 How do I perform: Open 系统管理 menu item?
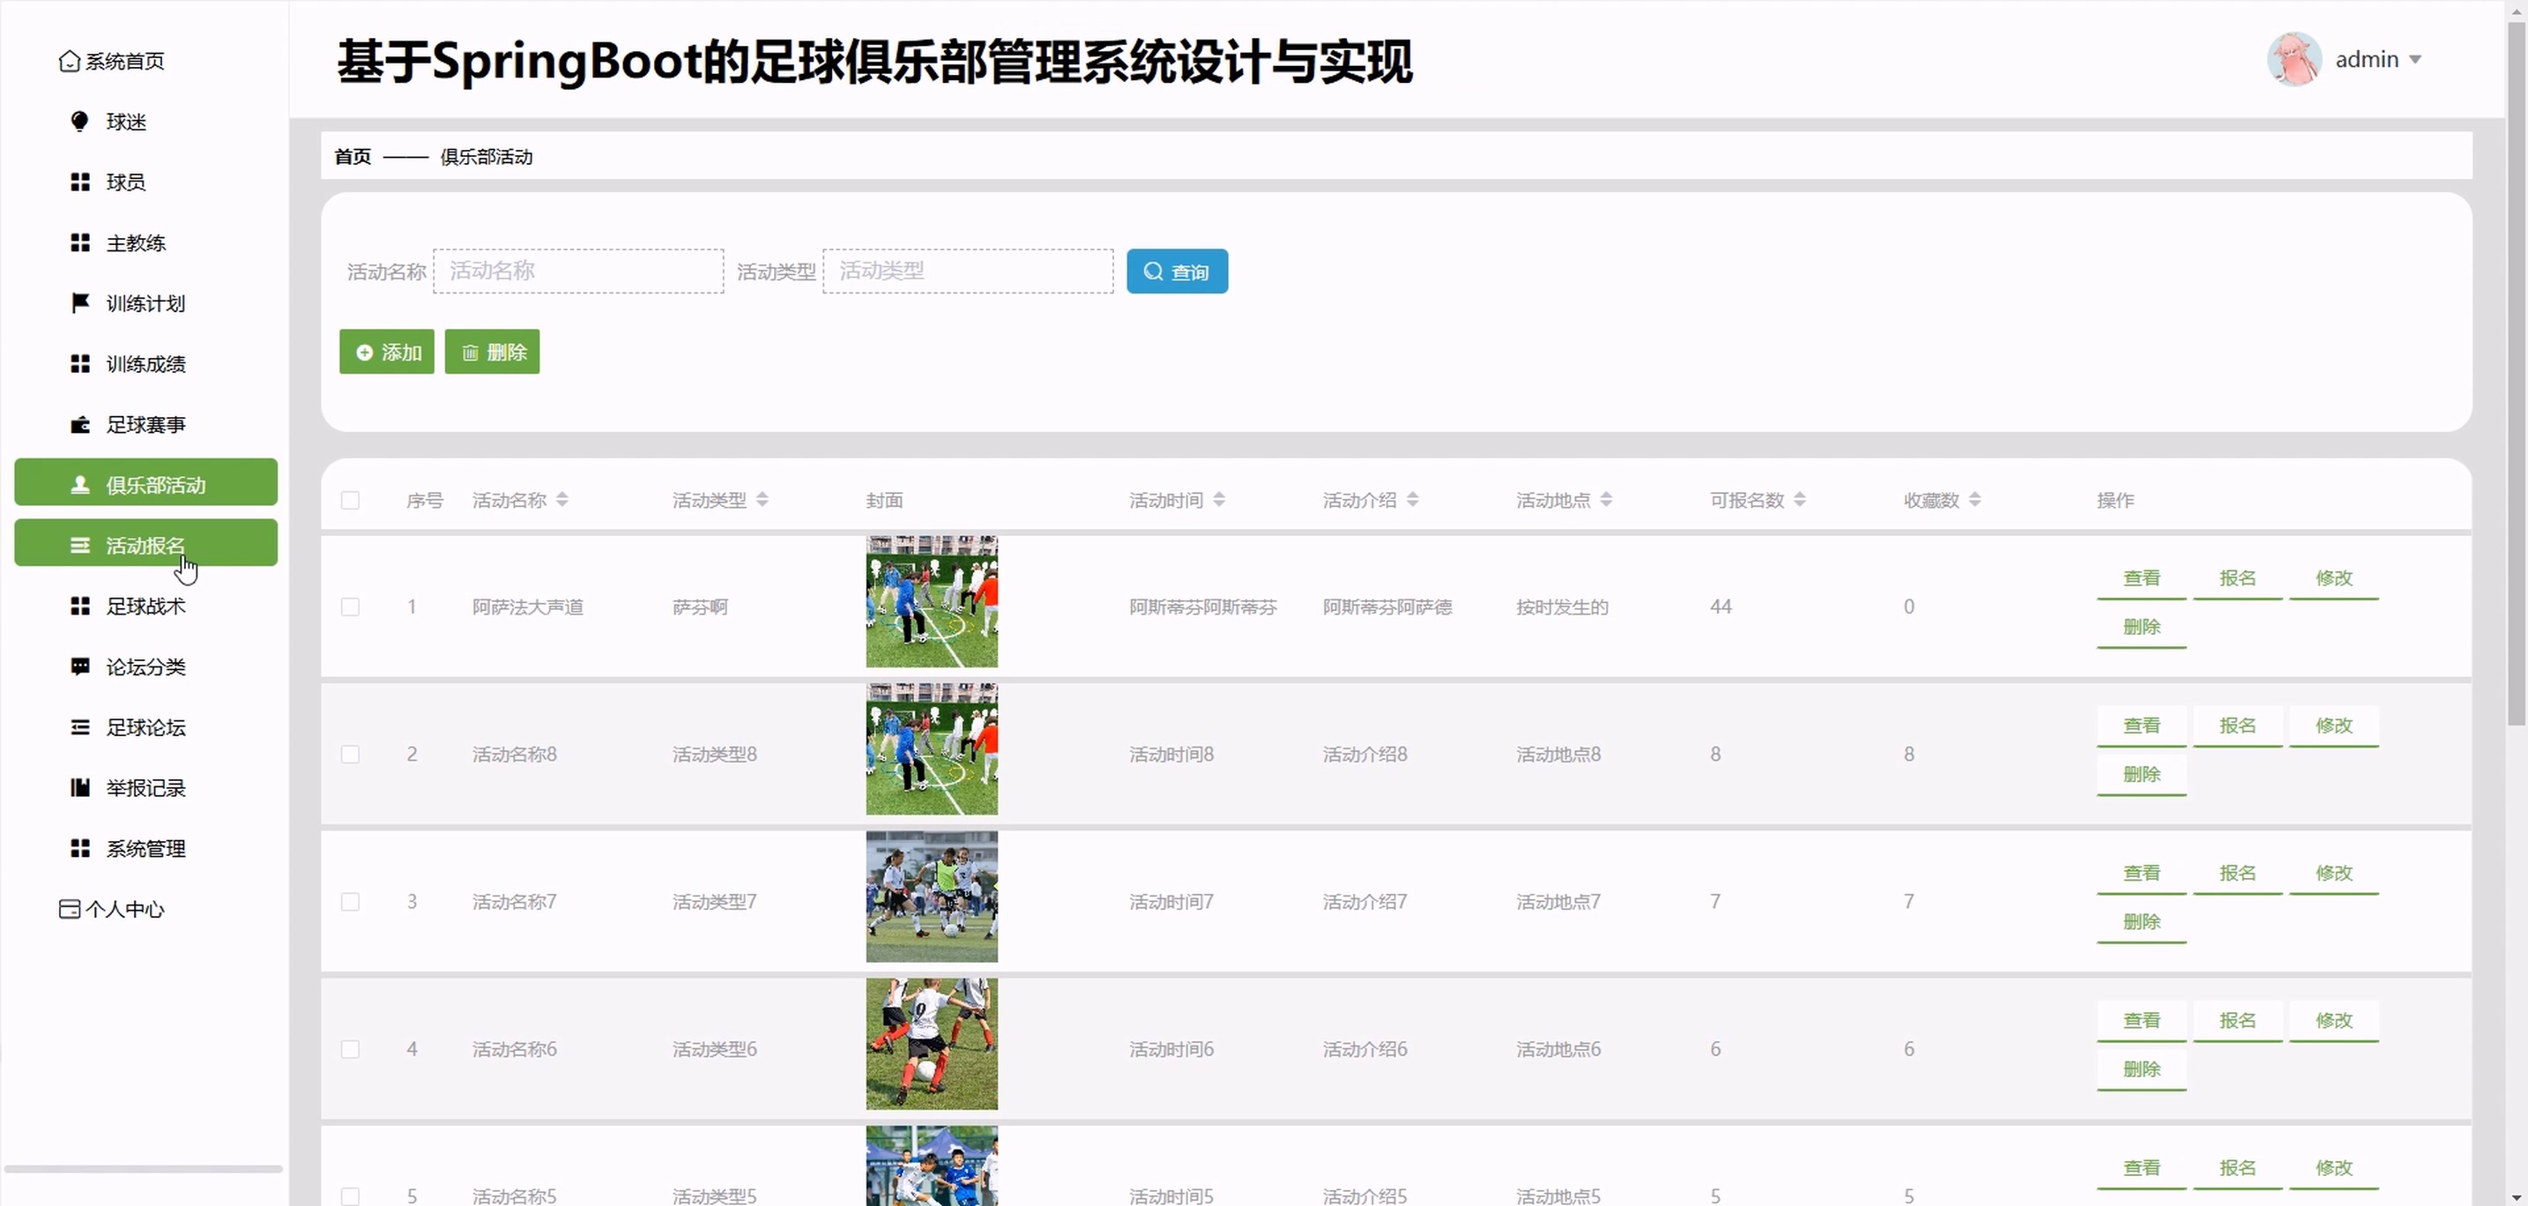pyautogui.click(x=145, y=848)
